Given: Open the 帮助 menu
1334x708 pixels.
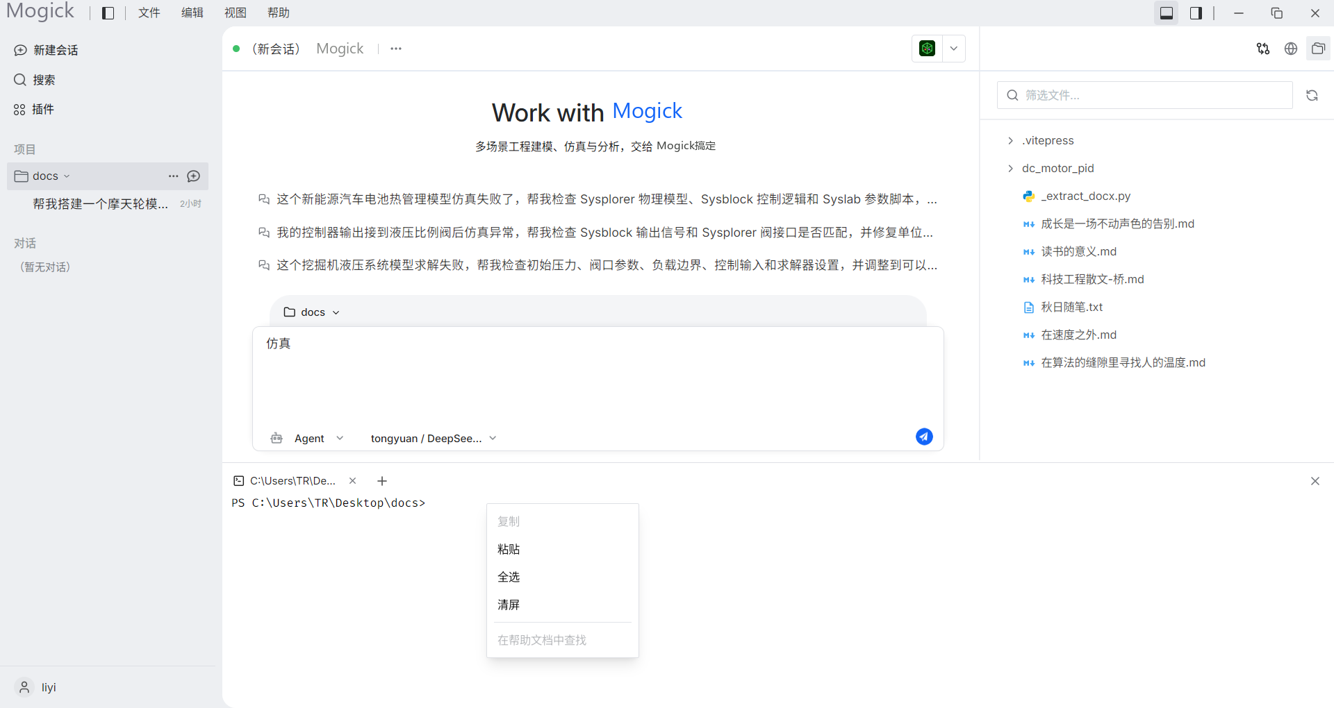Looking at the screenshot, I should pos(279,13).
